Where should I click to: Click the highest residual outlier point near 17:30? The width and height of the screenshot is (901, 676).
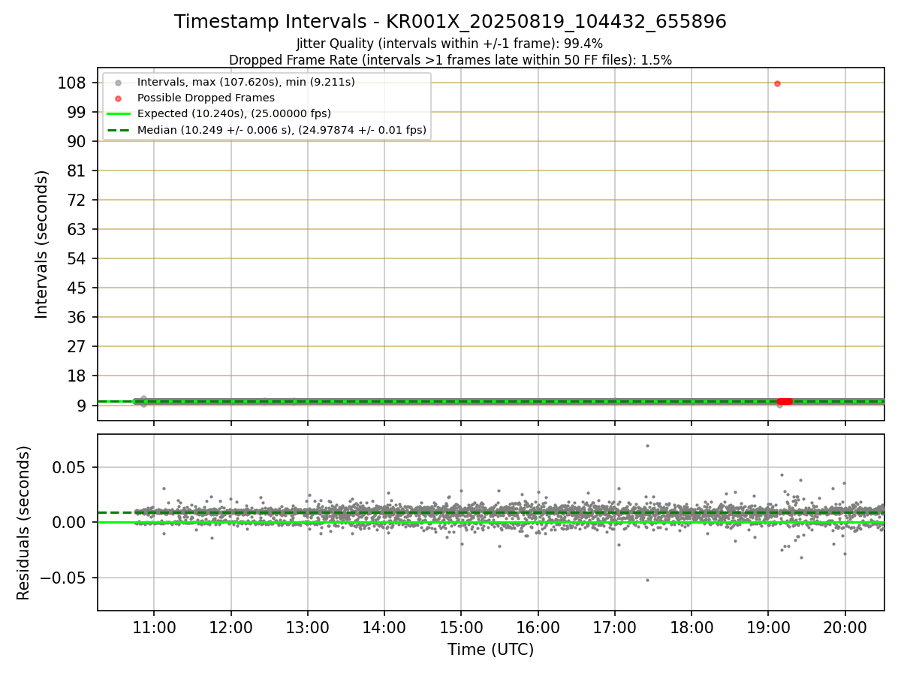pos(647,445)
